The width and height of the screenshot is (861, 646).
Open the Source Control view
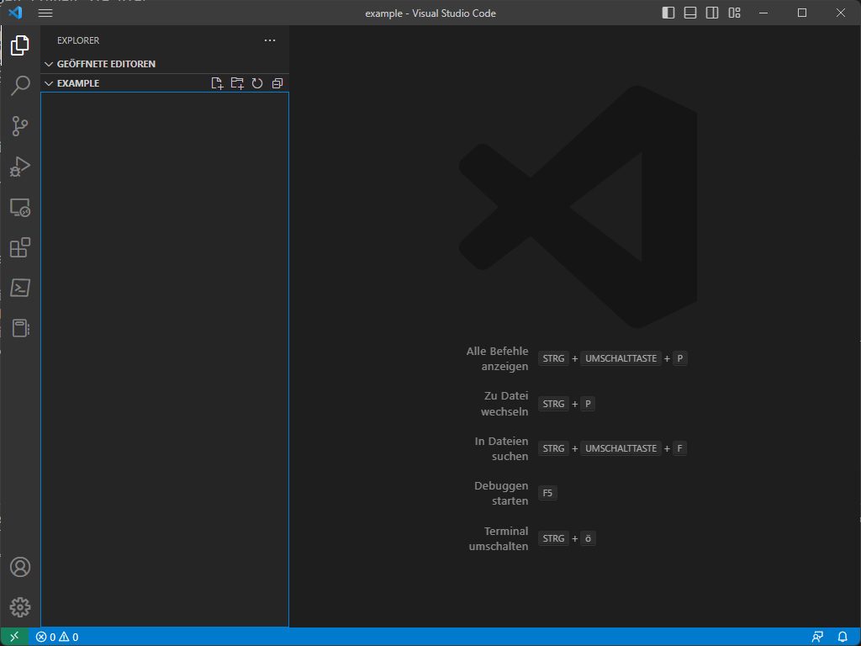(20, 126)
